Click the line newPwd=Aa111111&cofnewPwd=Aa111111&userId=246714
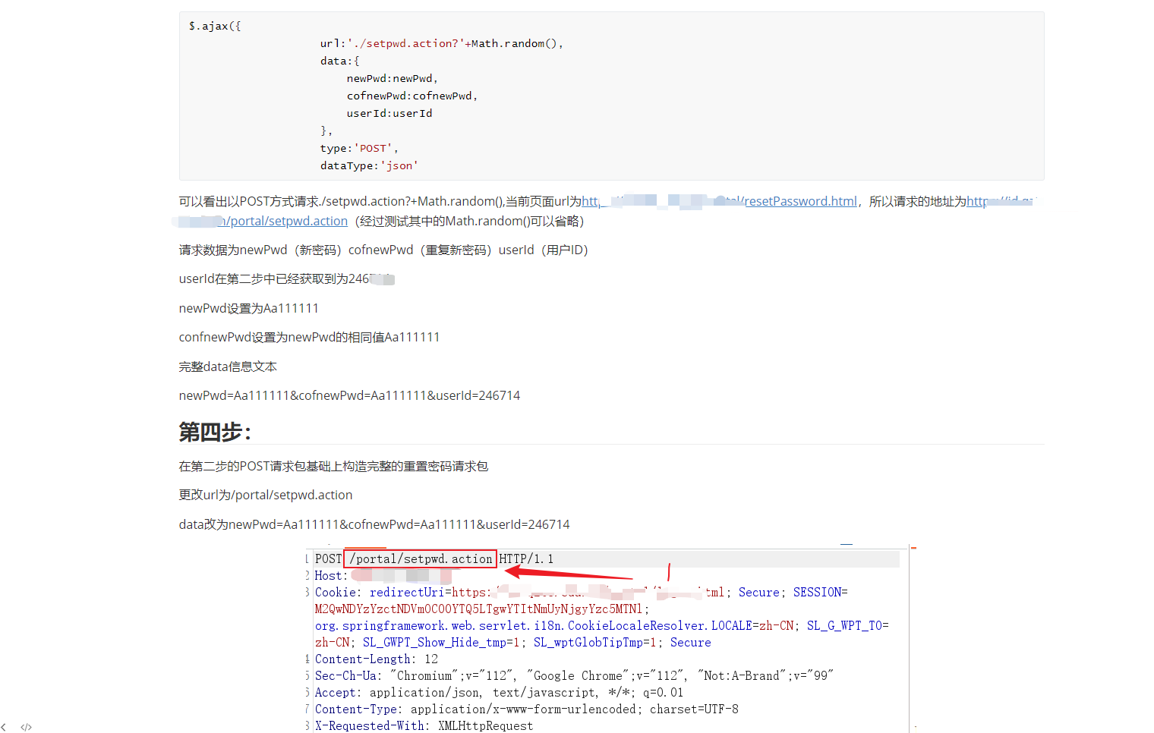Image resolution: width=1154 pixels, height=733 pixels. pos(349,395)
